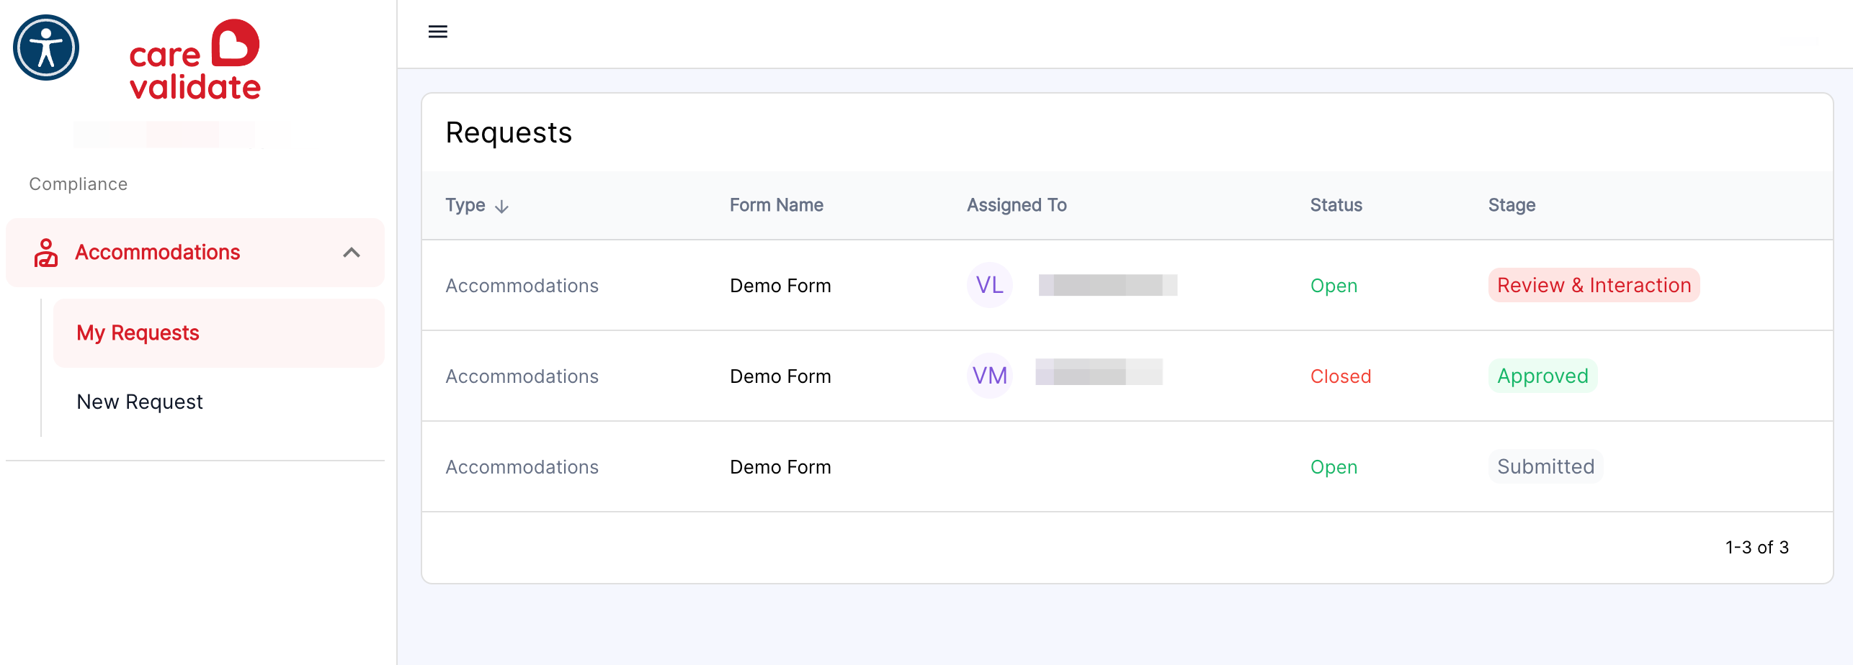The image size is (1853, 665).
Task: Click the Care Validate logo
Action: click(195, 60)
